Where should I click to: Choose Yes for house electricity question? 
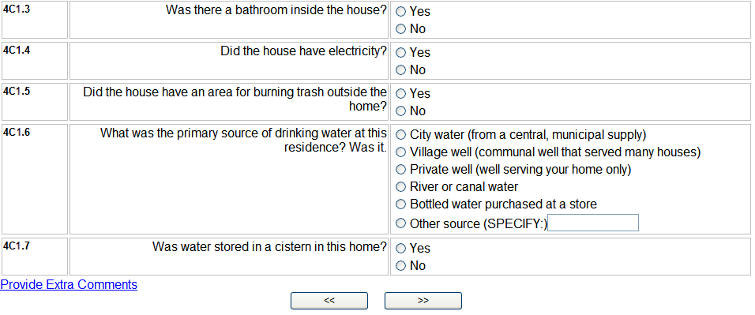[x=400, y=52]
